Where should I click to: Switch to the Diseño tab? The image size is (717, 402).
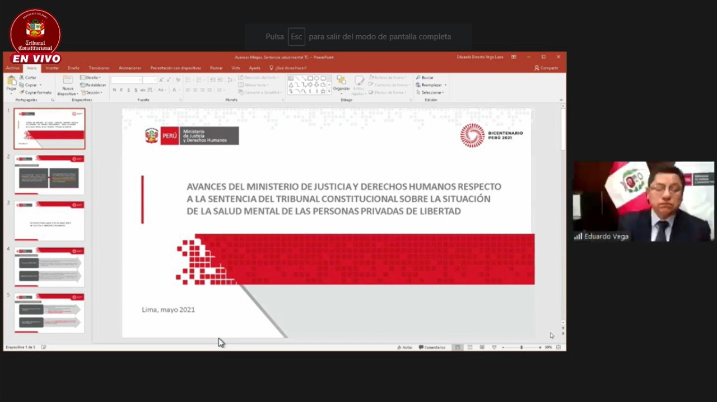tap(73, 68)
